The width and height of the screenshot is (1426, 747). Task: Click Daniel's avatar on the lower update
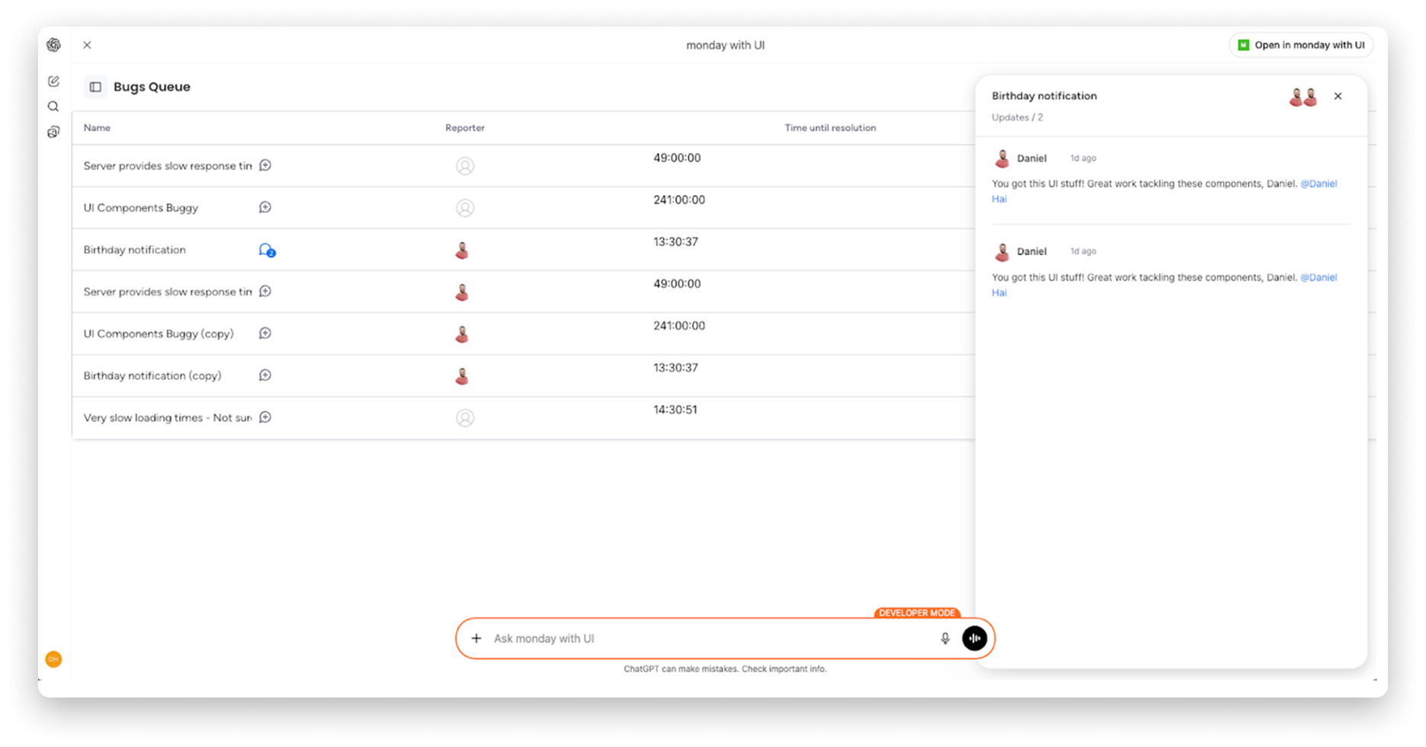[x=1002, y=251]
